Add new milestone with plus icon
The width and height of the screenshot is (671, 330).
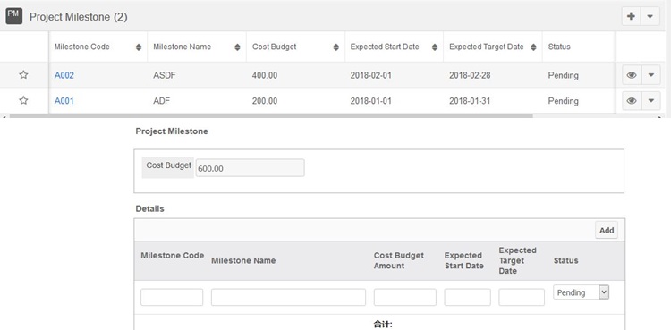pyautogui.click(x=632, y=17)
